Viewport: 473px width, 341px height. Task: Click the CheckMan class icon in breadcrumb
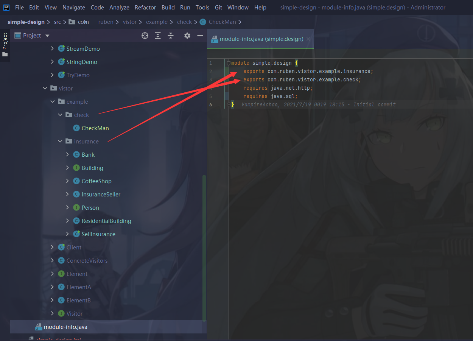click(x=203, y=22)
